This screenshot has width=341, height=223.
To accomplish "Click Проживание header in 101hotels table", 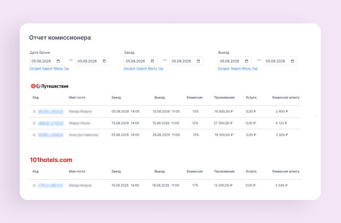I will pyautogui.click(x=224, y=171).
